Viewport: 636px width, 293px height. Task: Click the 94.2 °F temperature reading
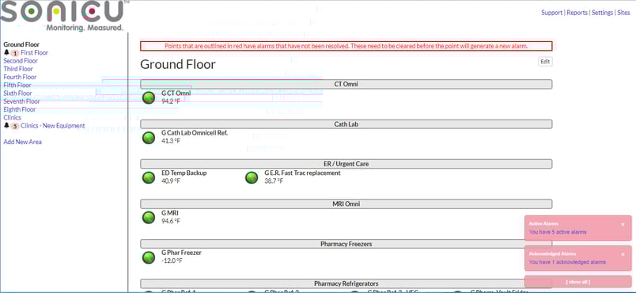click(171, 101)
